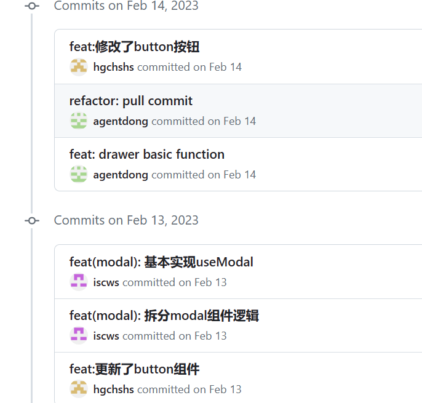Open commit "feat(modal): 拆分modal组件逻辑"
Image resolution: width=422 pixels, height=403 pixels.
[164, 316]
